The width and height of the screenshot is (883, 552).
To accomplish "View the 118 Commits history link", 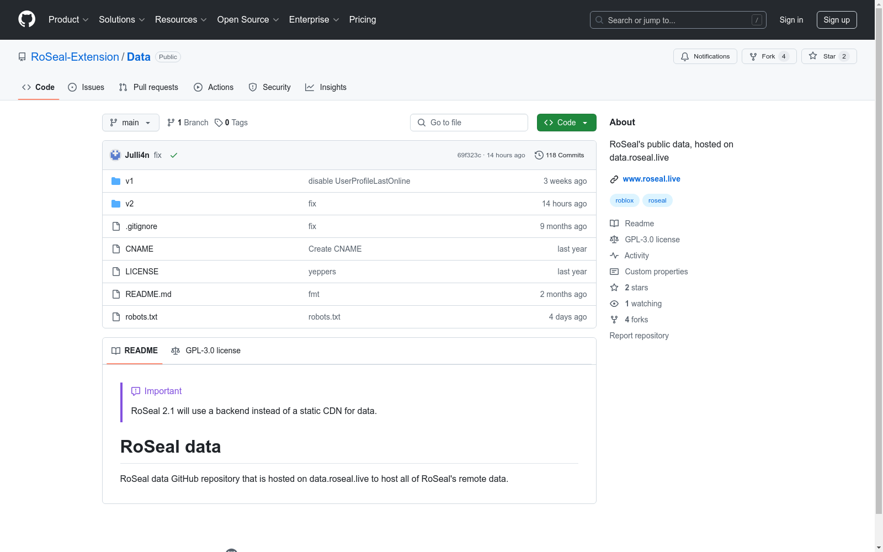I will point(560,155).
